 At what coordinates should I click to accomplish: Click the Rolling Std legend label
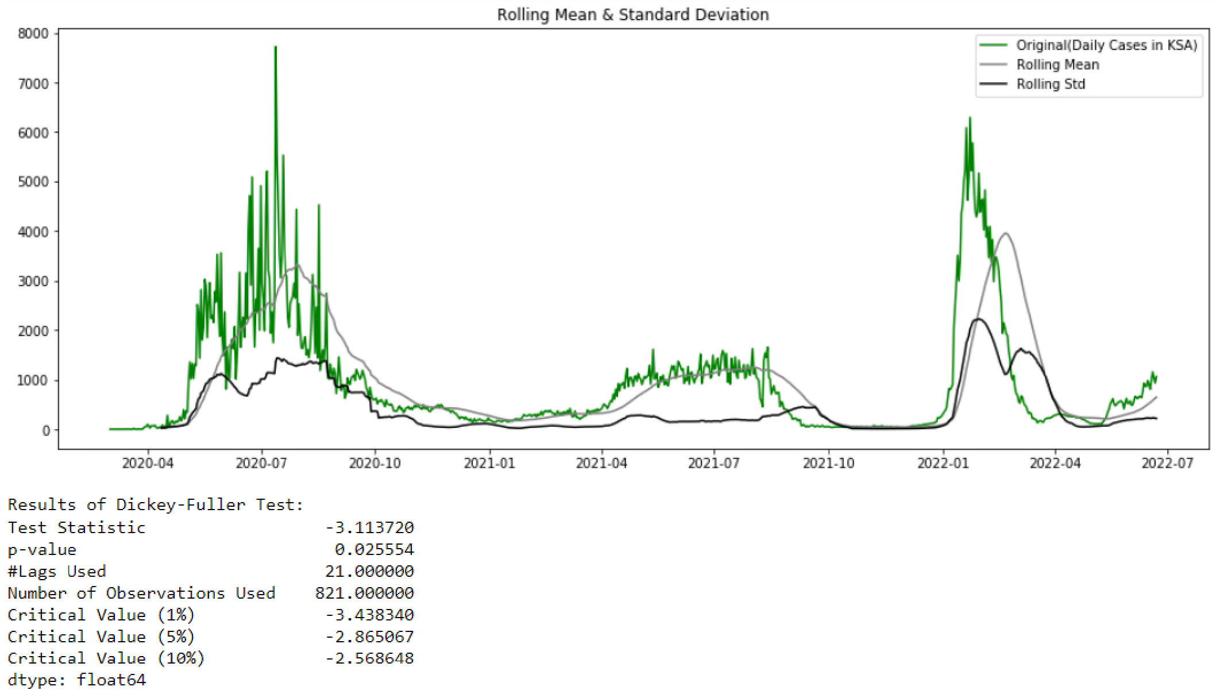pos(1051,84)
